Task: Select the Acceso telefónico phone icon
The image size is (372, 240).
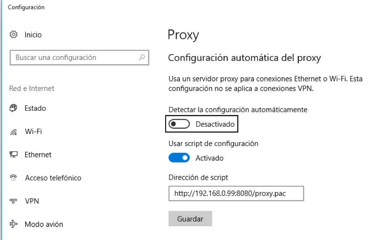Action: click(13, 177)
